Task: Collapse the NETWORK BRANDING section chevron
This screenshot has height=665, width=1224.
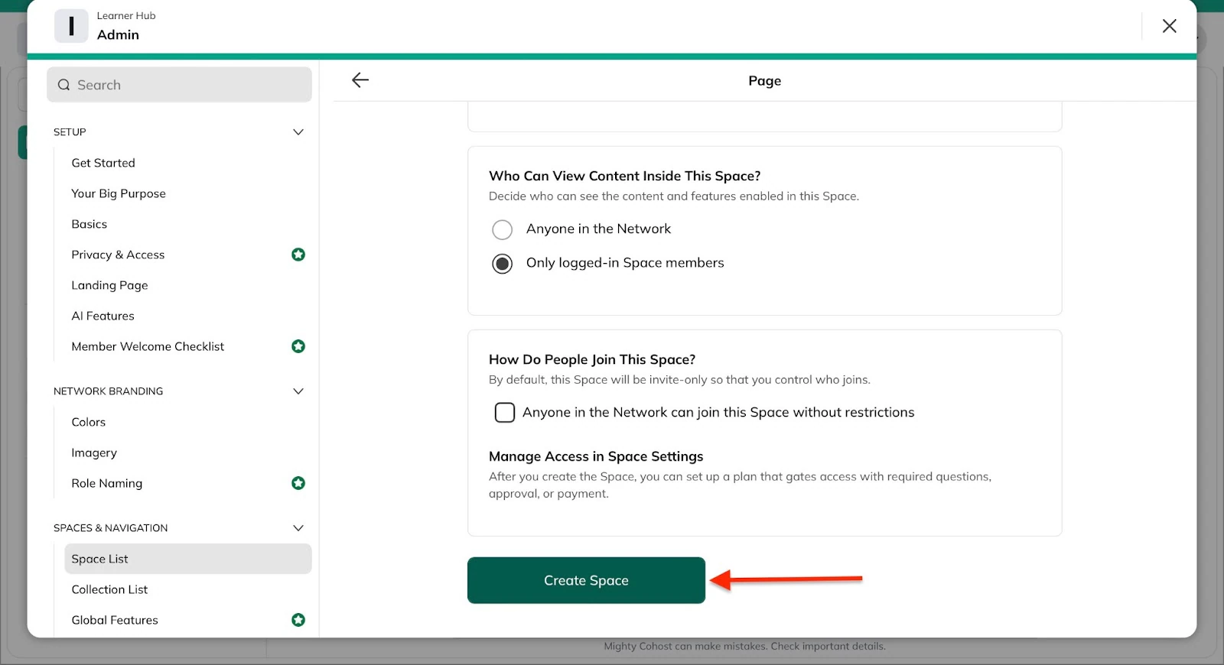Action: 298,391
